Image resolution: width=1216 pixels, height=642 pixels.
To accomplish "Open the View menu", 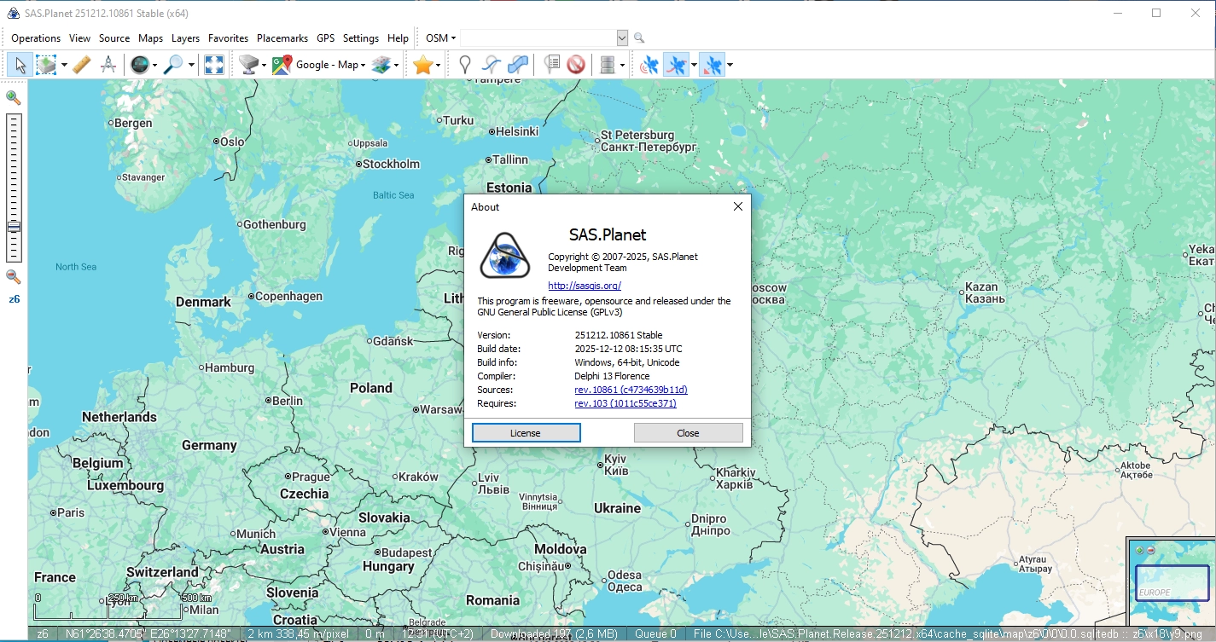I will tap(79, 38).
